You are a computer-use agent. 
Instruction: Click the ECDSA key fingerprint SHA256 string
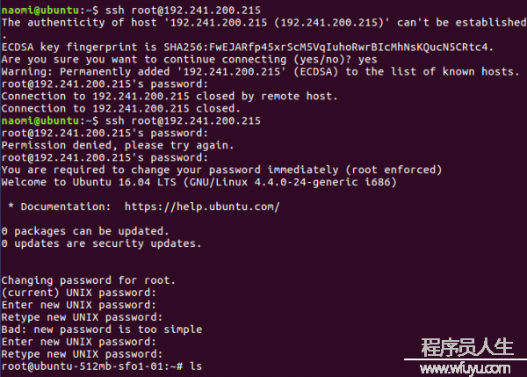click(326, 47)
